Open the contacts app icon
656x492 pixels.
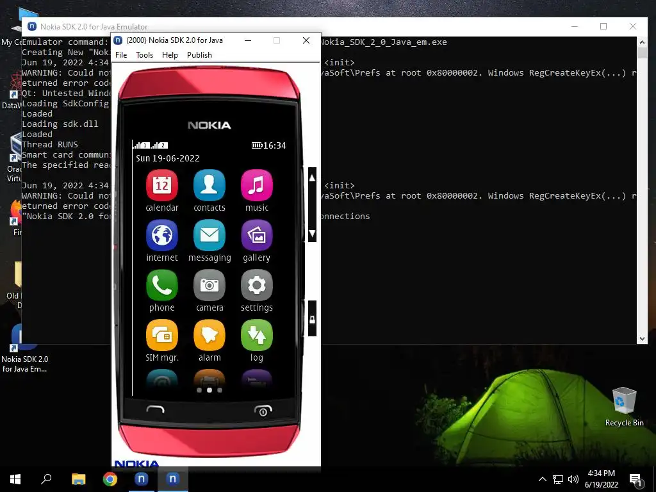coord(209,185)
